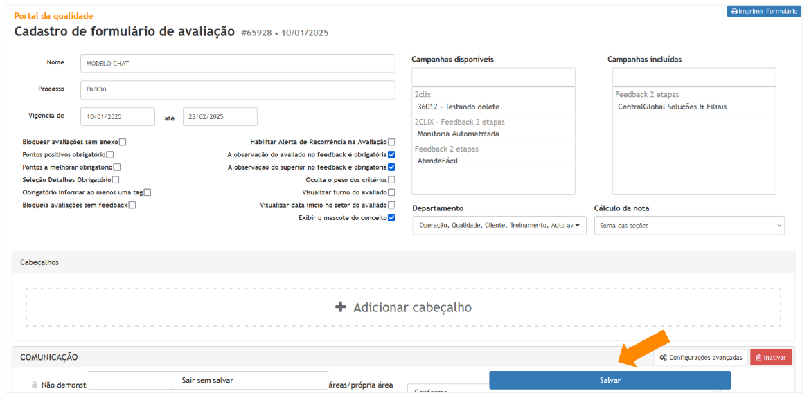Click Sair sem salvar button
This screenshot has height=400, width=809.
(207, 381)
